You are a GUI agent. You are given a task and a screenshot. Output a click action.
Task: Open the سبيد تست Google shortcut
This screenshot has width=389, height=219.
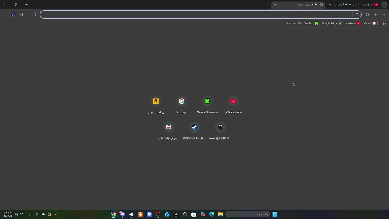(x=181, y=105)
